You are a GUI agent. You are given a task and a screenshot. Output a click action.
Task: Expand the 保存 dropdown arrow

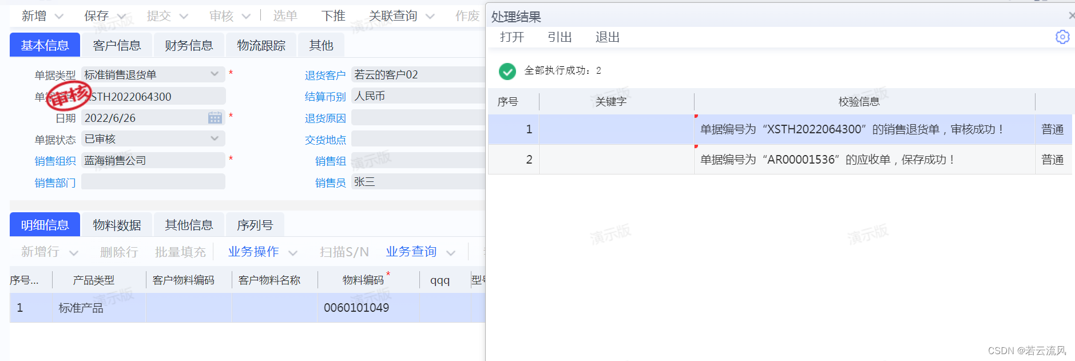(x=121, y=17)
